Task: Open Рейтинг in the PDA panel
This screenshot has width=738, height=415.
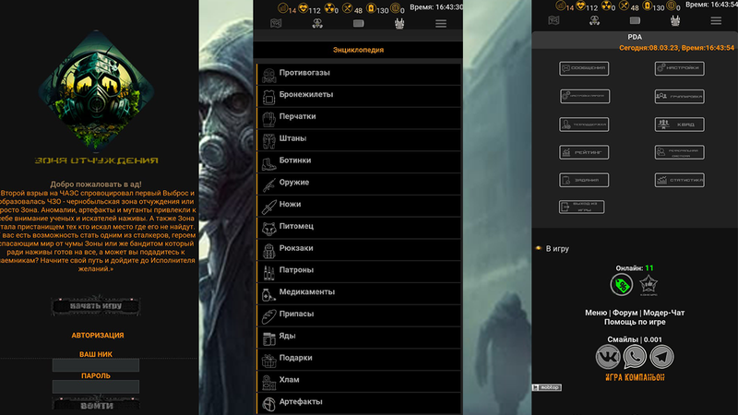Action: click(582, 152)
